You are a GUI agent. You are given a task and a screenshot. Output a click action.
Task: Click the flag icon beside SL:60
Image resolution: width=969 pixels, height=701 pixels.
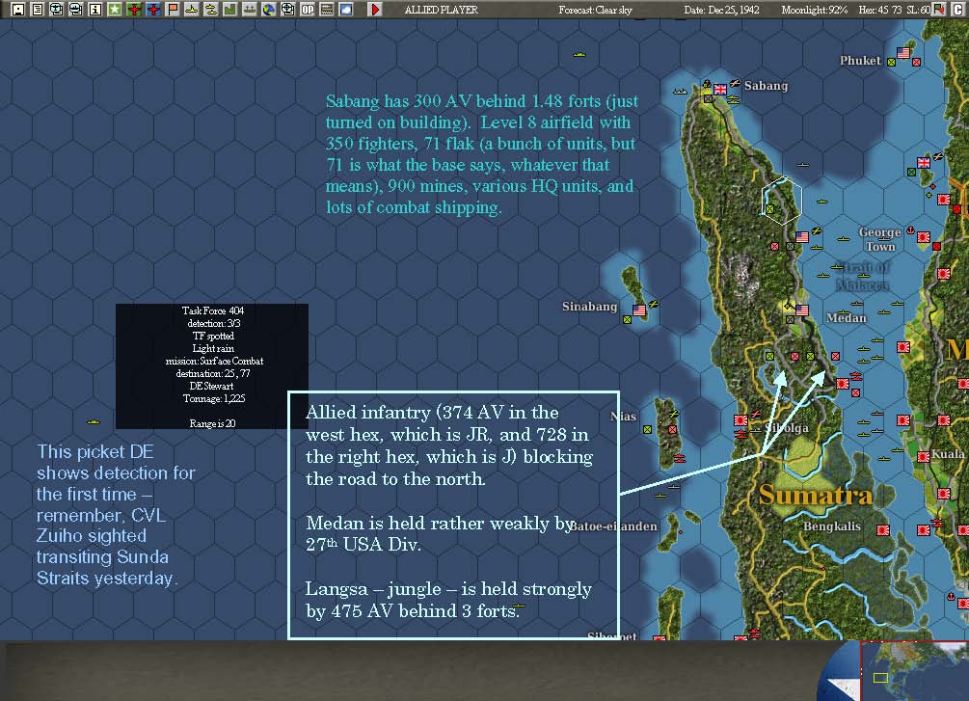[x=939, y=10]
